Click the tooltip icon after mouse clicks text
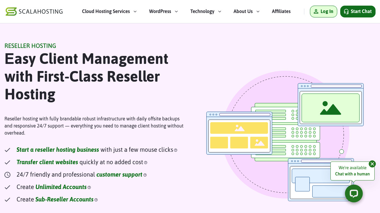This screenshot has height=213, width=380. coord(175,150)
